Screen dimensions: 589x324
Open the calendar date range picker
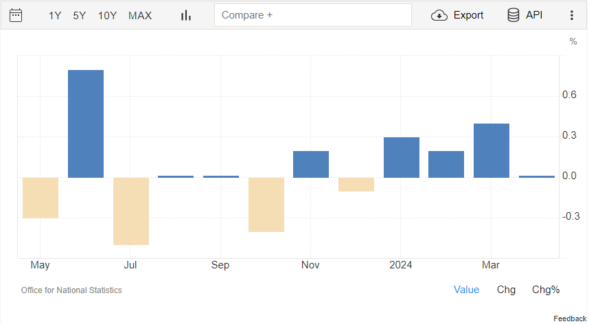point(16,15)
